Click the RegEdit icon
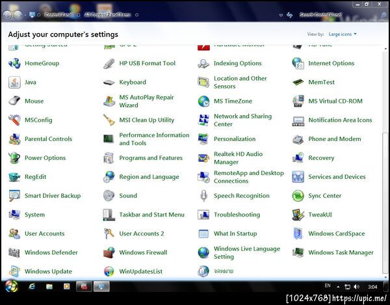390x305 pixels. tap(14, 177)
